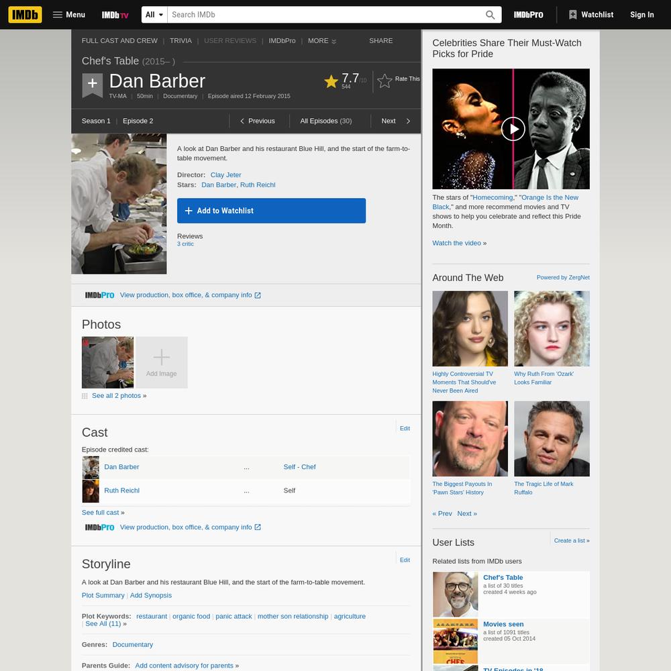Viewport: 671px width, 671px height.
Task: Open the episode poster image
Action: tap(119, 204)
